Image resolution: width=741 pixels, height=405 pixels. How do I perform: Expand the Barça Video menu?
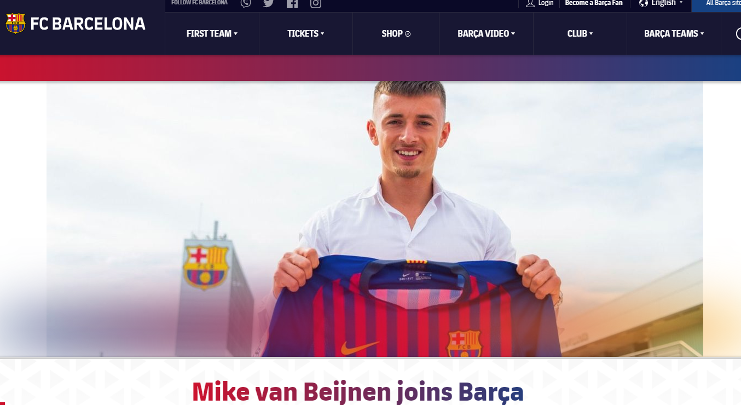coord(487,33)
